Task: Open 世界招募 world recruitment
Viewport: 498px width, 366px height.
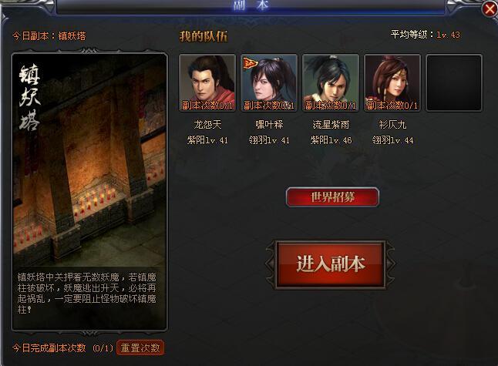Action: point(332,197)
